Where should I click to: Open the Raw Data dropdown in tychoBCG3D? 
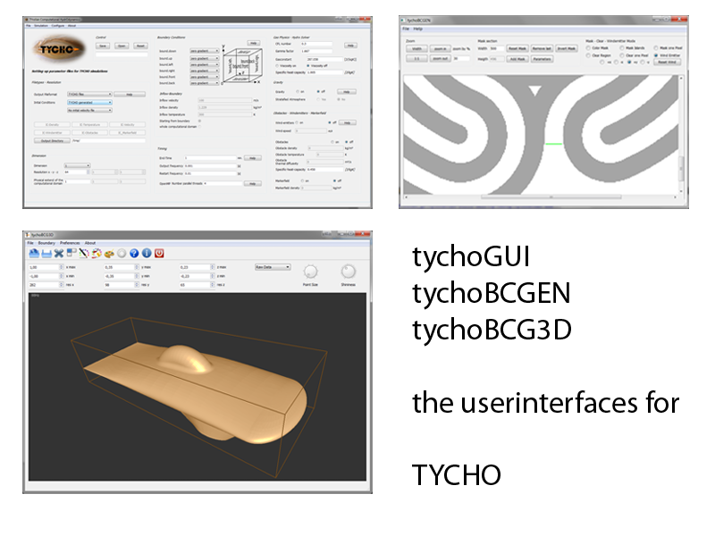(273, 268)
